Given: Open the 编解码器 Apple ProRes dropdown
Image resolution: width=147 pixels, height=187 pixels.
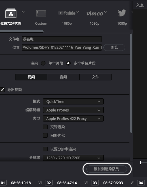Looking at the screenshot, I should pyautogui.click(x=73, y=110).
